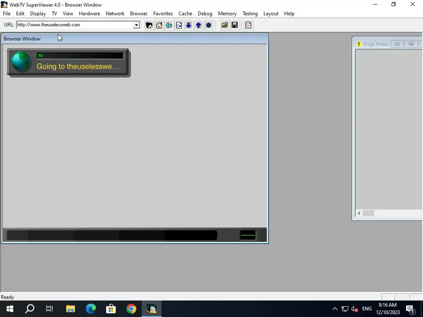Open the Windows Start menu
The width and height of the screenshot is (423, 317).
(x=10, y=309)
